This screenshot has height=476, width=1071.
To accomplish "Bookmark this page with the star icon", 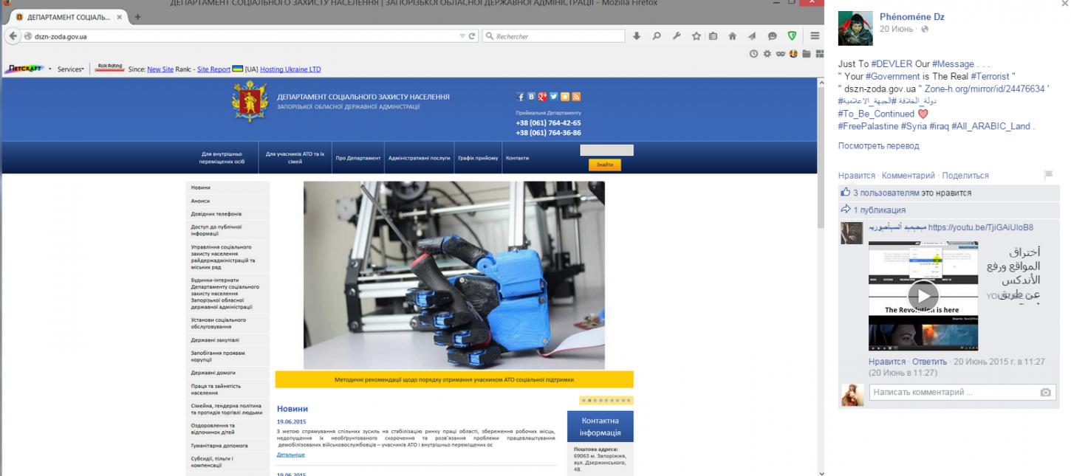I will click(x=696, y=36).
